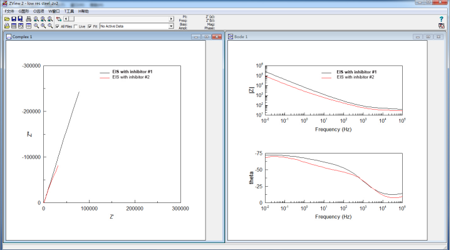Image resolution: width=451 pixels, height=250 pixels.
Task: Uncheck the Fit checkbox
Action: [x=90, y=26]
